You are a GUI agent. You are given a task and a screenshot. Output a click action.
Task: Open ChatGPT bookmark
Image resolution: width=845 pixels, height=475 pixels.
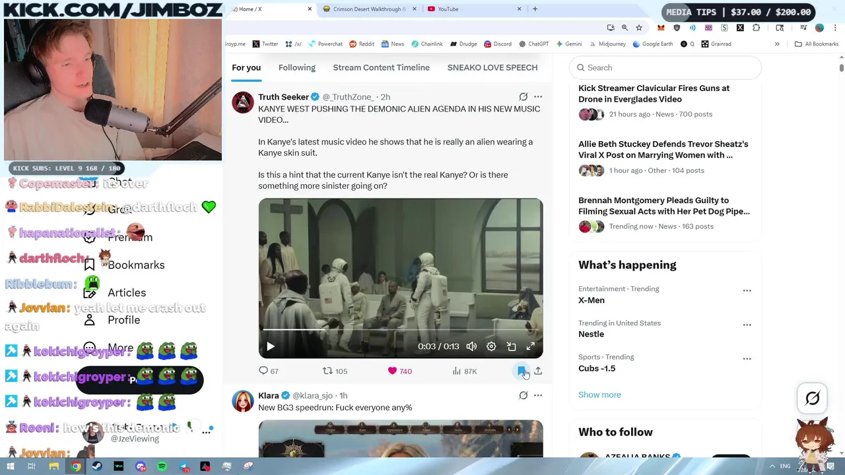tap(533, 44)
